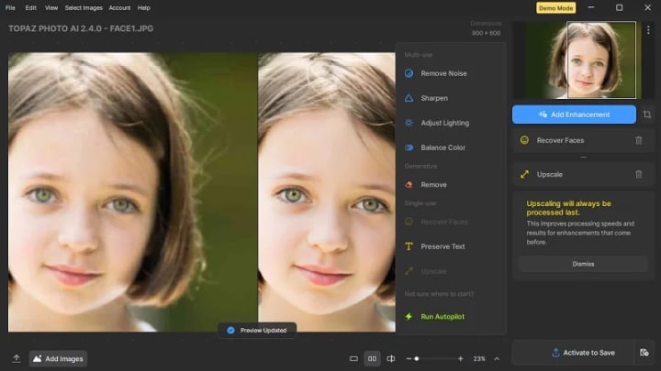
Task: Click Run Autopilot
Action: click(442, 316)
